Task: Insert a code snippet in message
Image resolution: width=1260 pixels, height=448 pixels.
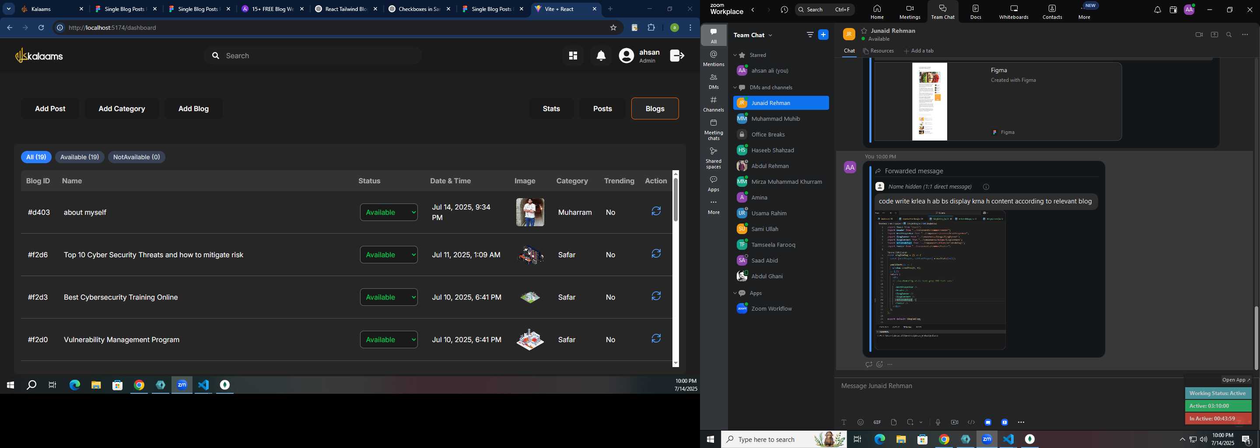Action: (x=971, y=422)
